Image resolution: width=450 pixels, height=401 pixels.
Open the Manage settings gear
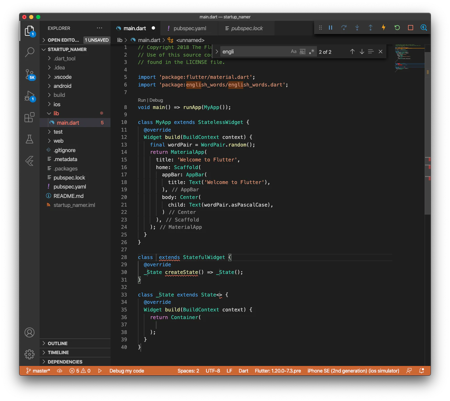[30, 354]
